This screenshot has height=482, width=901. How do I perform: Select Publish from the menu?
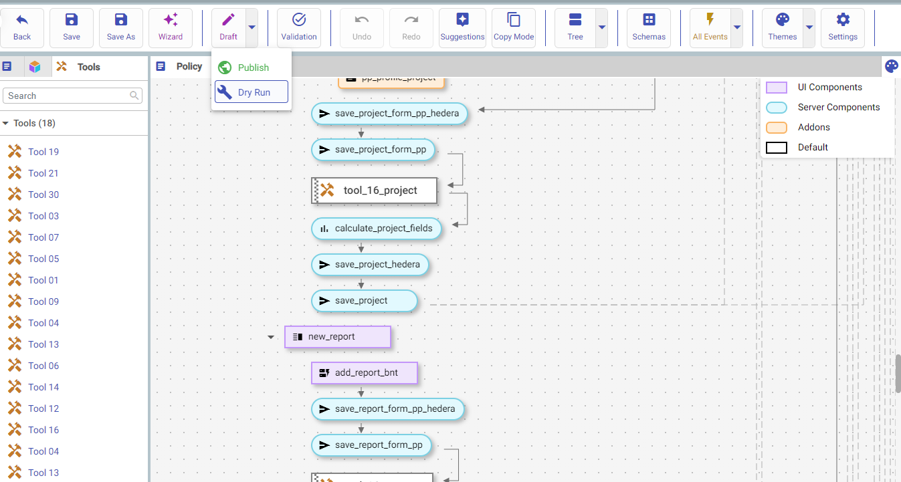tap(252, 68)
